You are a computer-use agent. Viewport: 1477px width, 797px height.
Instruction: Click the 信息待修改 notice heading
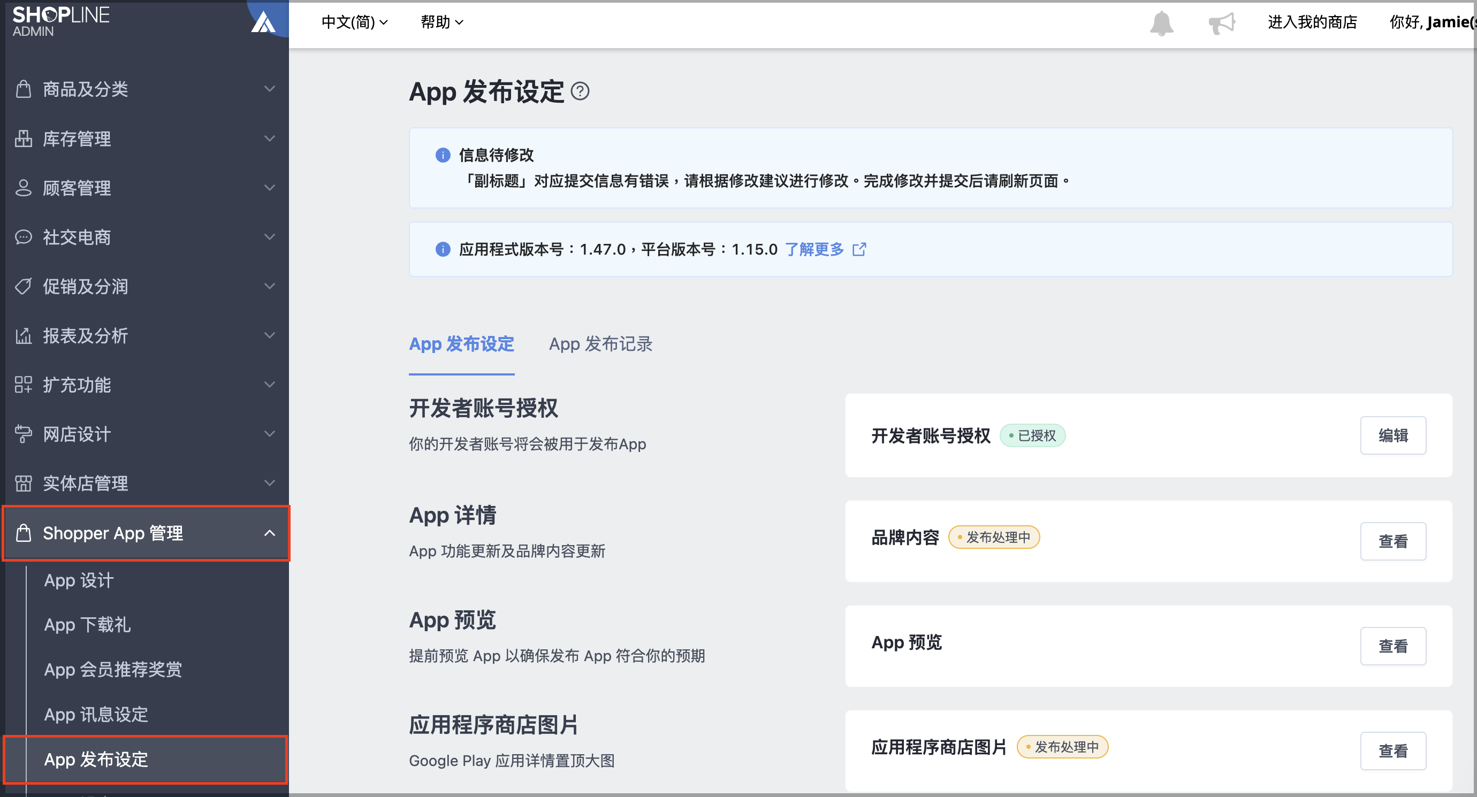pyautogui.click(x=496, y=155)
